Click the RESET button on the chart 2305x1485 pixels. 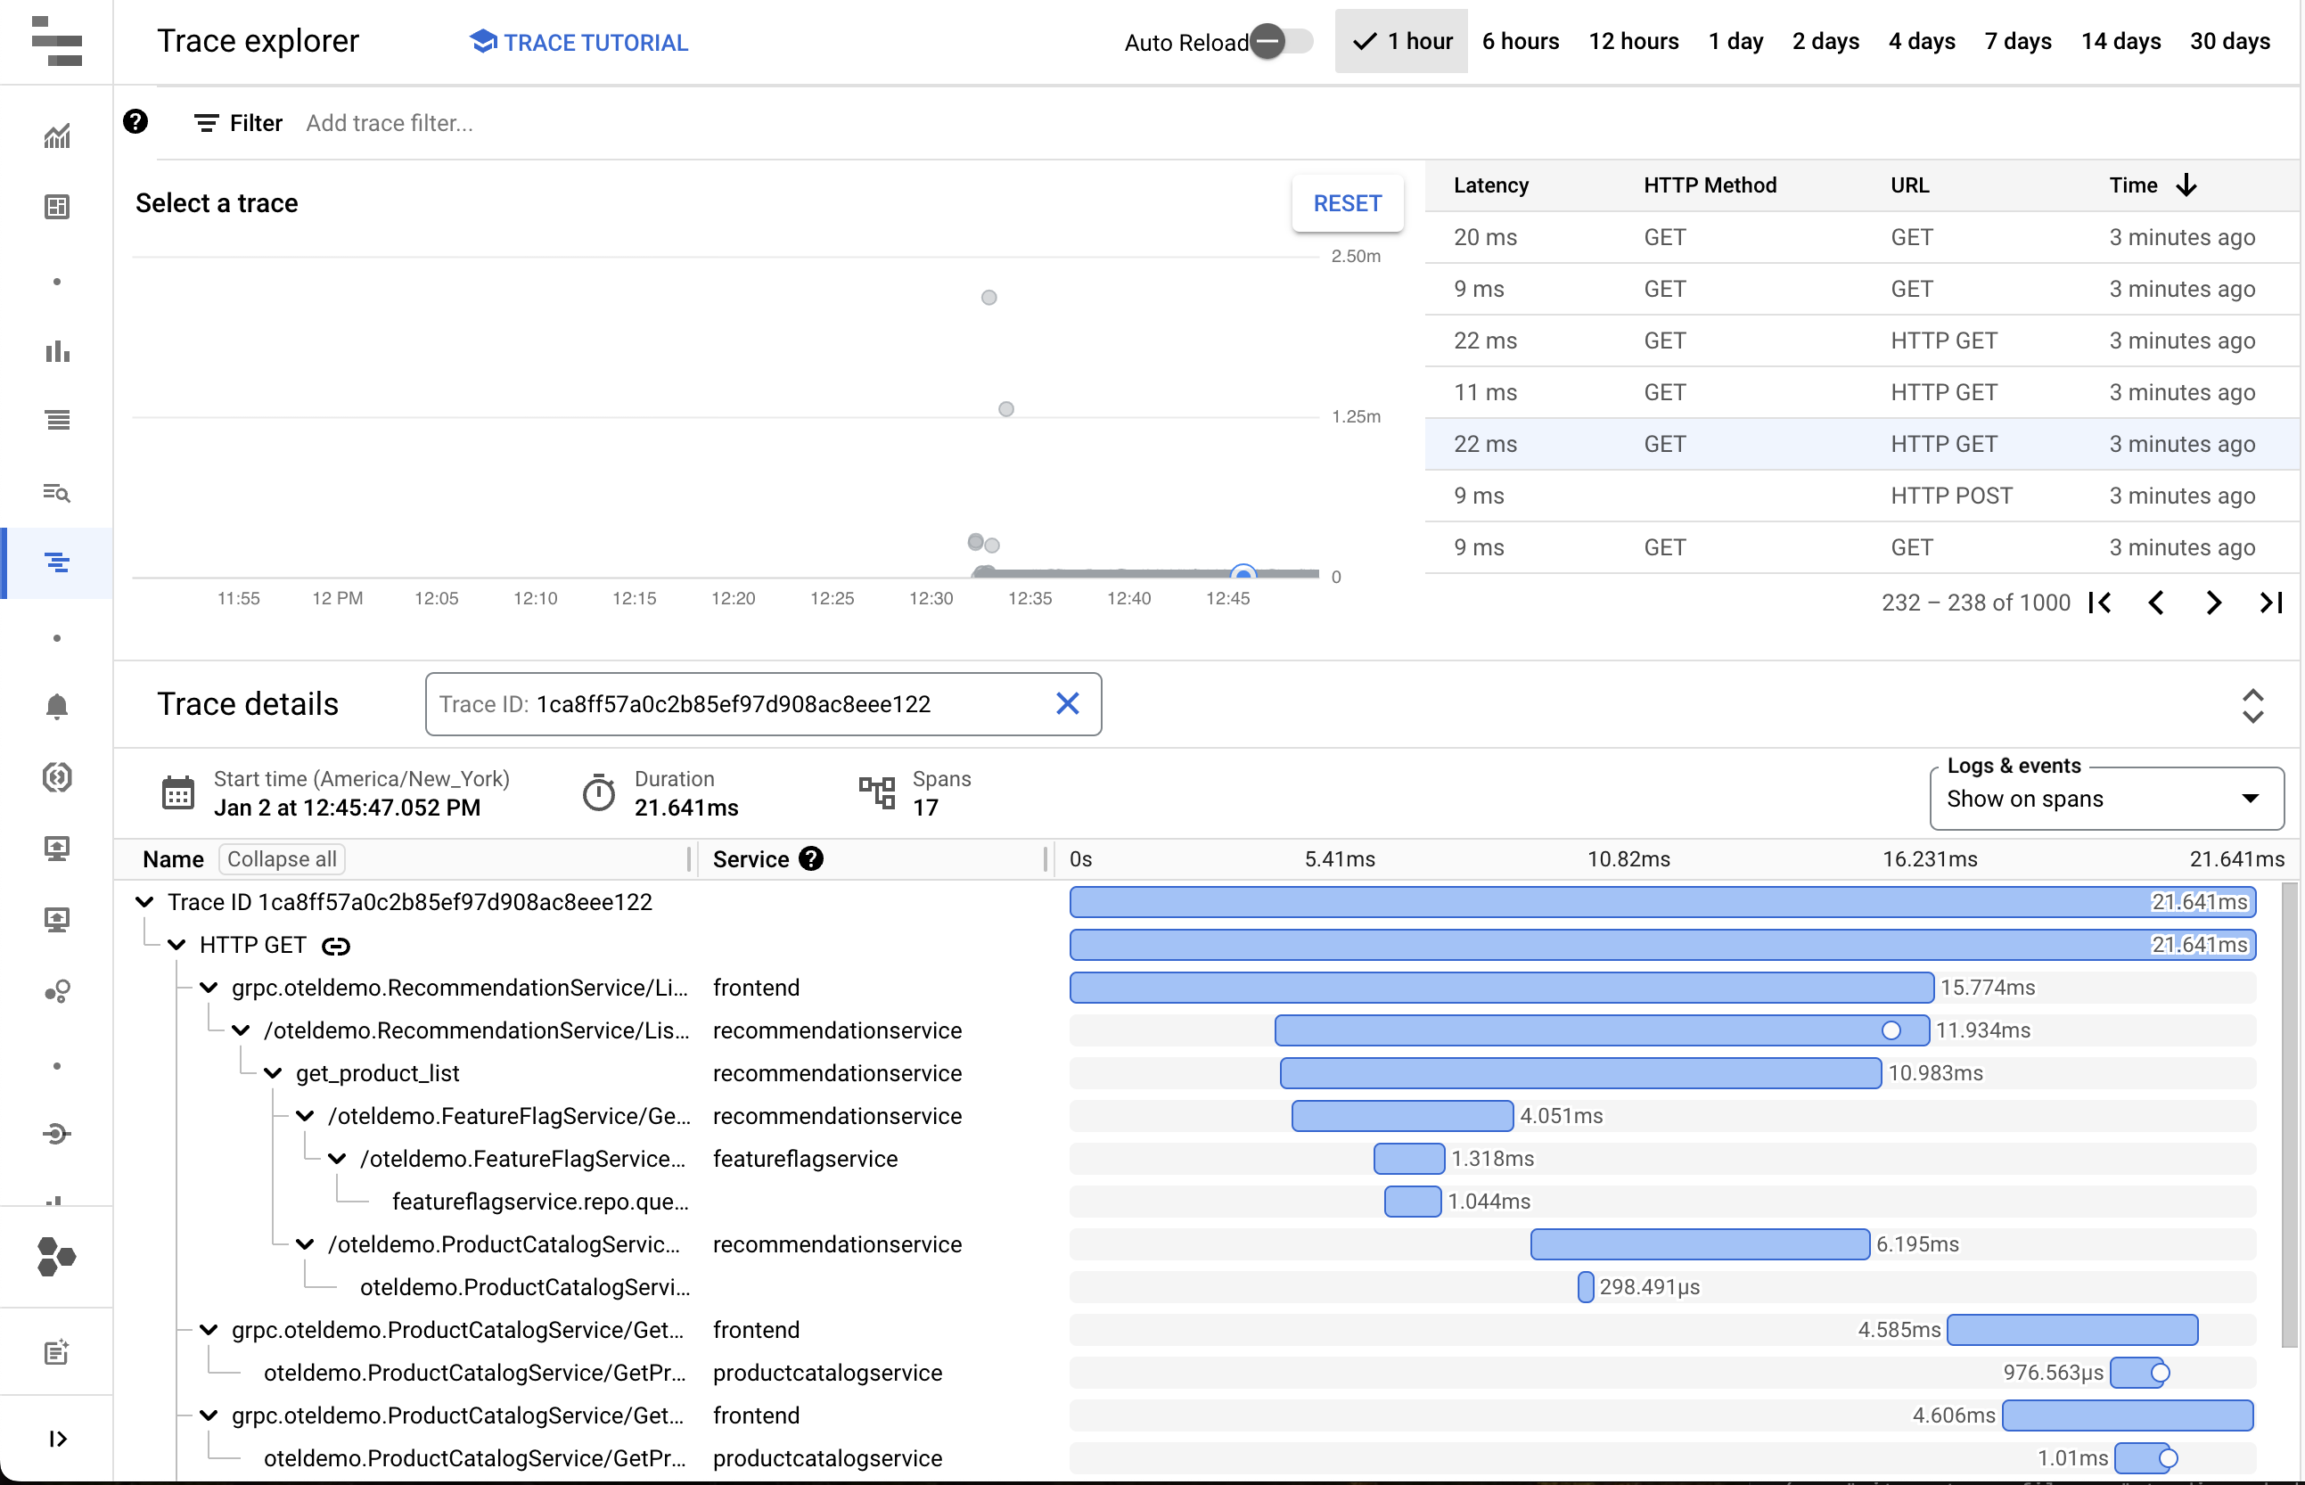pos(1347,203)
